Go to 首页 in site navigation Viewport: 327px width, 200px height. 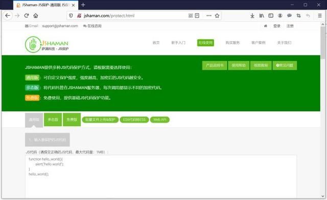tap(156, 43)
